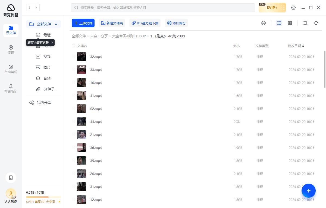The image size is (326, 208).
Task: Click 添加备份 add backup button
Action: coord(176,23)
